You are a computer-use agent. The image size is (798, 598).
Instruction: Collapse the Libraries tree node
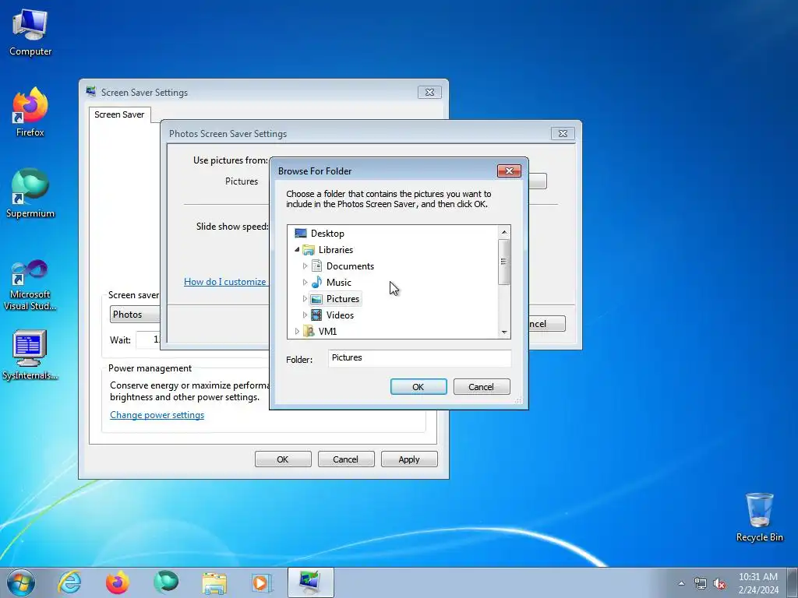[x=297, y=250]
